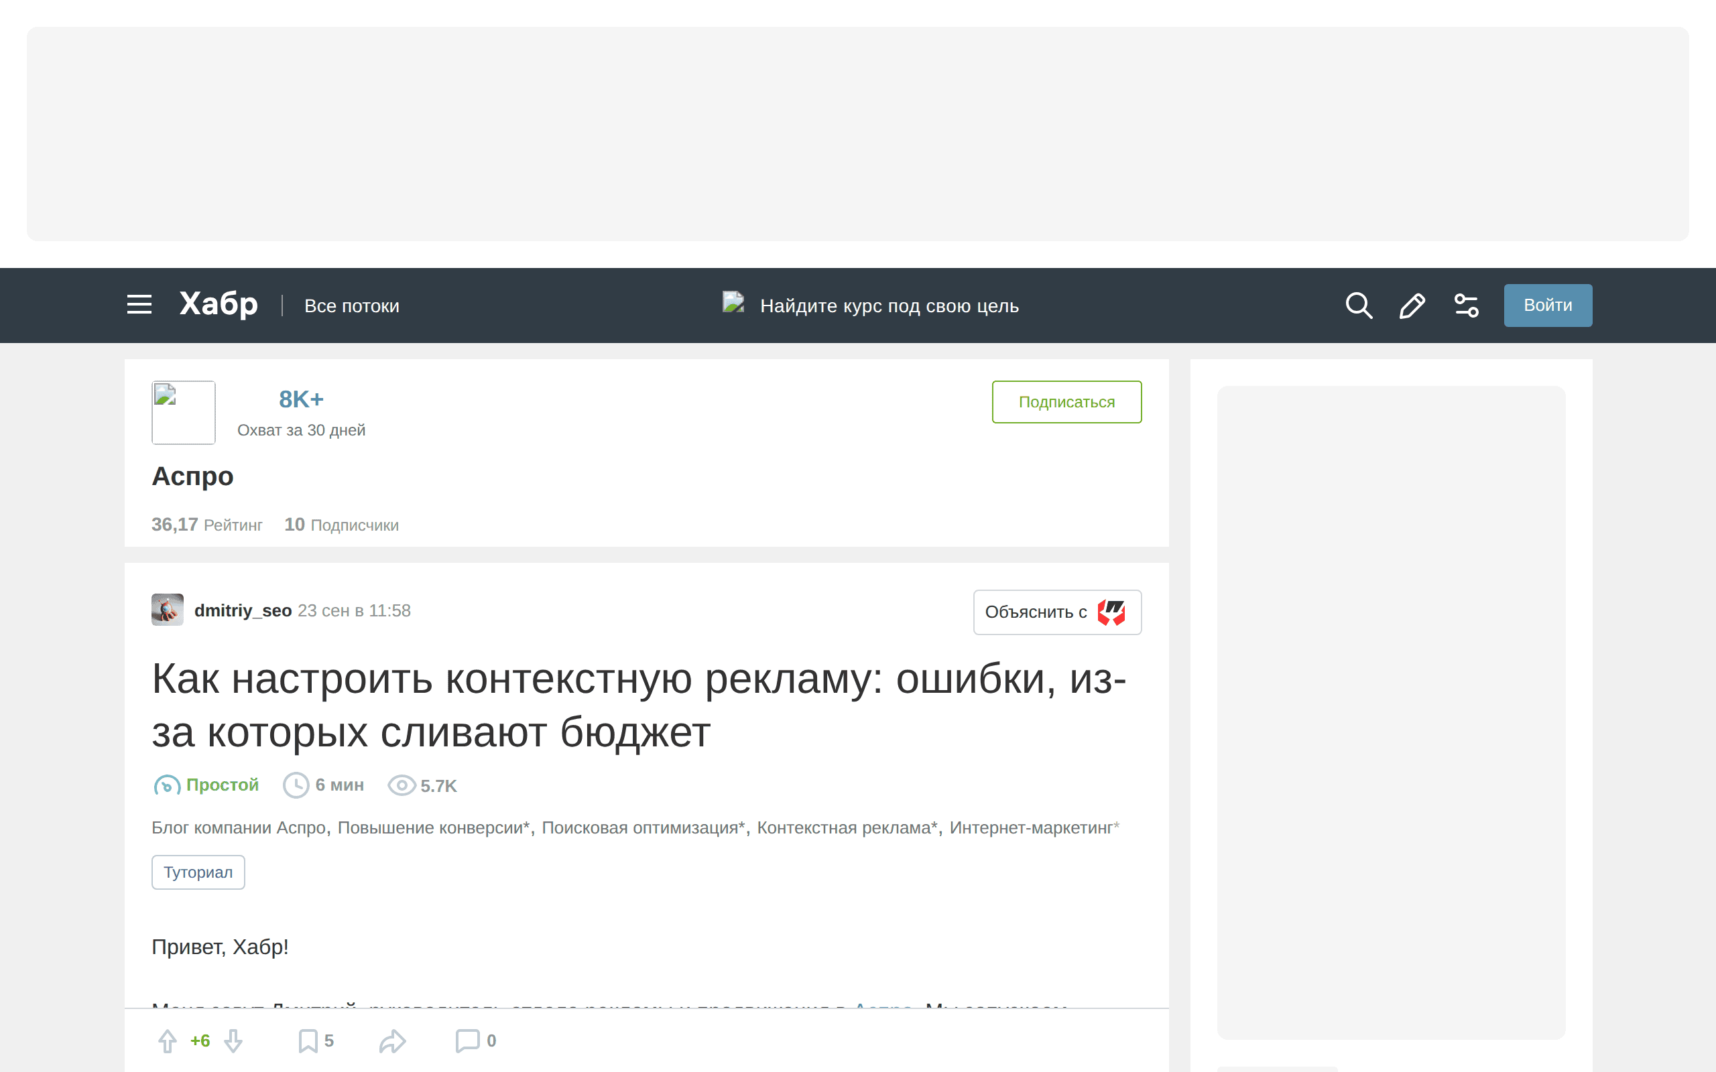
Task: Upvote the article with the up arrow
Action: click(168, 1041)
